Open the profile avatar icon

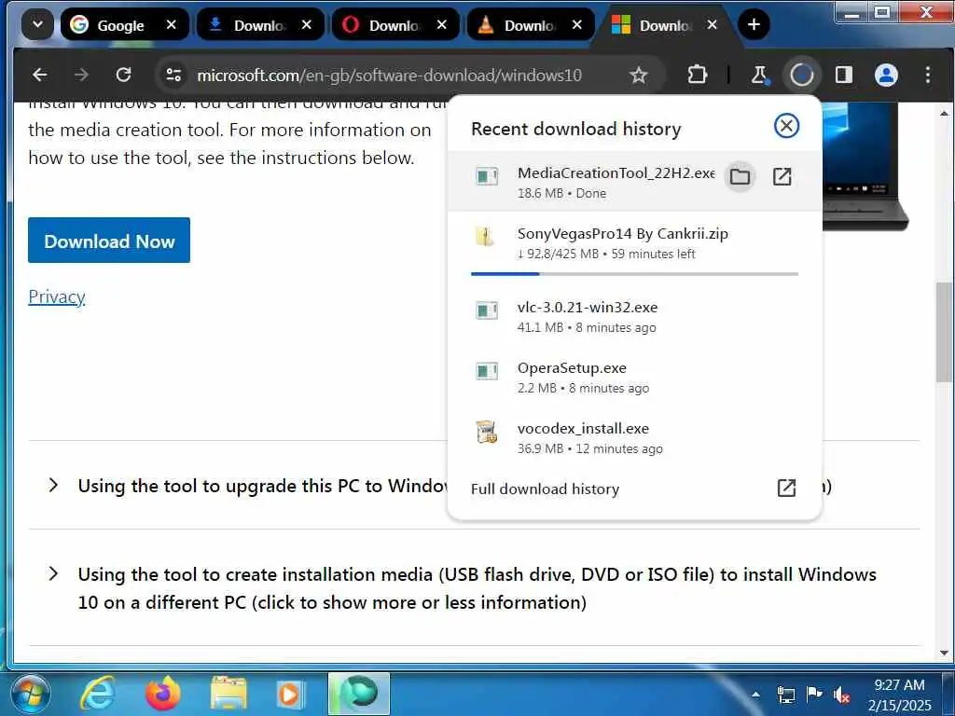tap(886, 75)
